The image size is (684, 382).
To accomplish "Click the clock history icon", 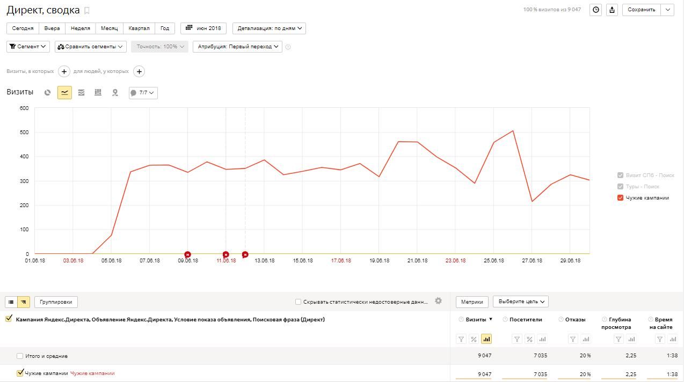I will click(x=595, y=10).
